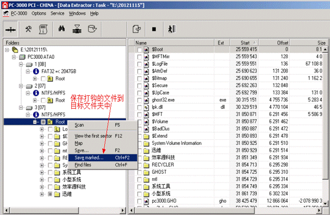Choose Save marked... from context menu
Image resolution: width=330 pixels, height=215 pixels.
pos(103,158)
